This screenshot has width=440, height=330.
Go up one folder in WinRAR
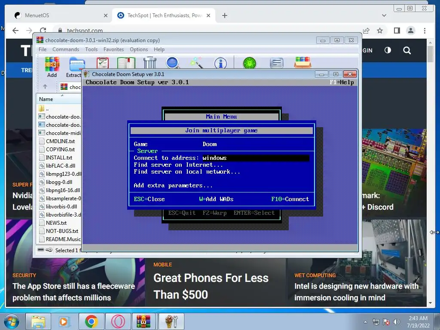tap(45, 87)
